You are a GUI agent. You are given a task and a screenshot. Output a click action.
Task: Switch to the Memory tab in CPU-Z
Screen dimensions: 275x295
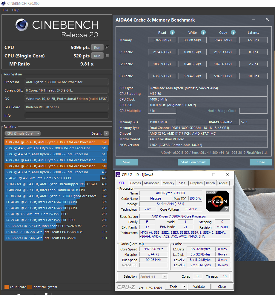click(x=168, y=183)
